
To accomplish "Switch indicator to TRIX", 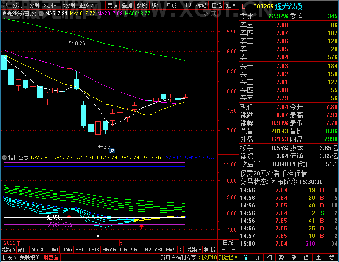I will (93, 250).
